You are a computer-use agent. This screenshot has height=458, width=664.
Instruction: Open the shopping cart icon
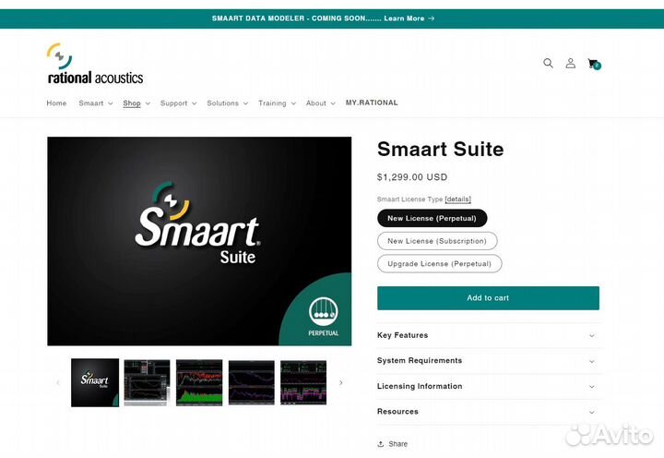point(594,64)
